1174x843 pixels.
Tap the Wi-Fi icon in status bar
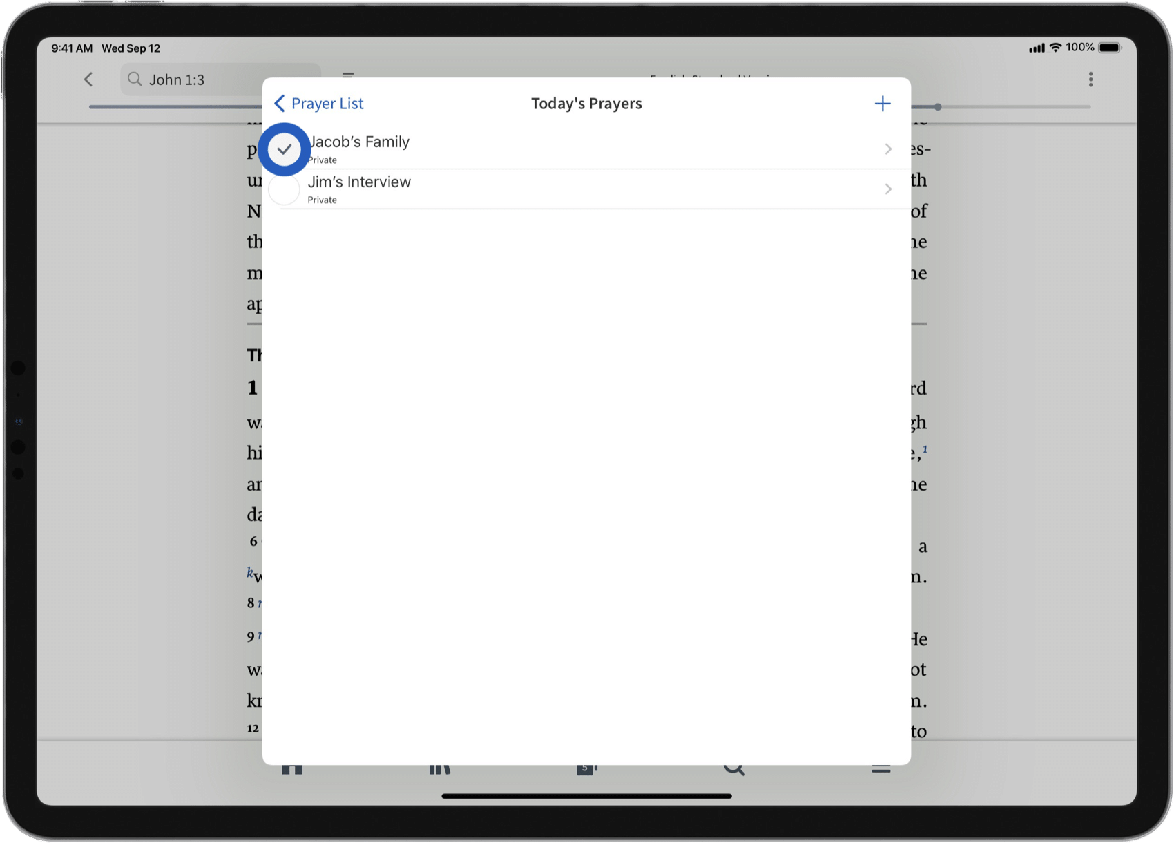coord(1055,48)
